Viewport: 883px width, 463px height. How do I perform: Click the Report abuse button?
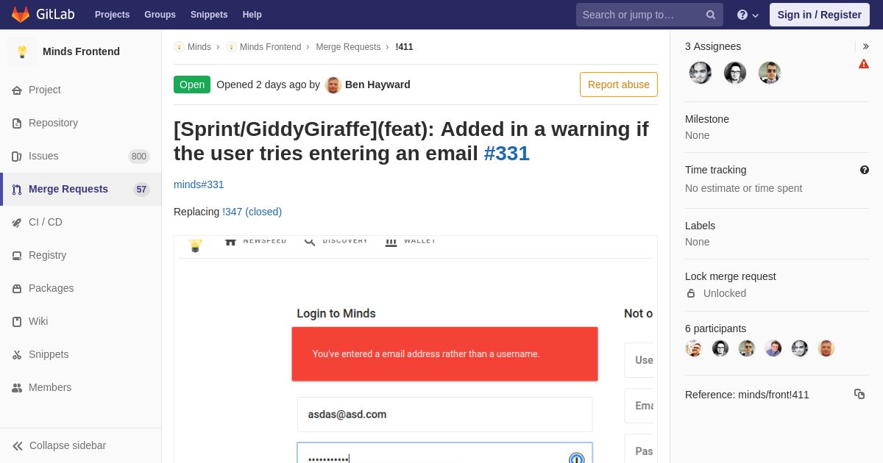coord(619,85)
